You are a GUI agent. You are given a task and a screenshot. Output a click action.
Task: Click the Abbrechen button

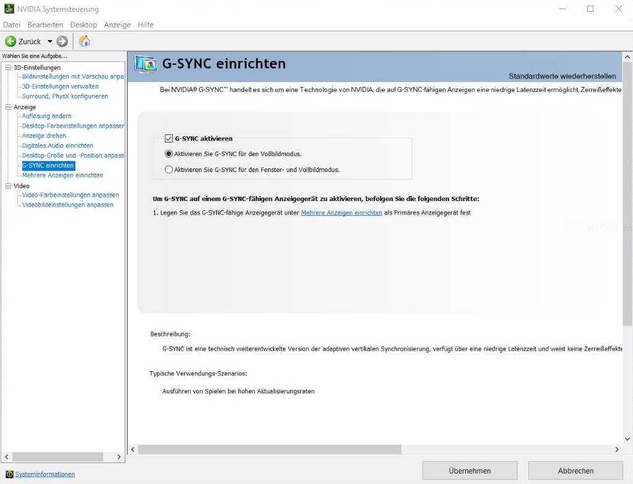(576, 470)
